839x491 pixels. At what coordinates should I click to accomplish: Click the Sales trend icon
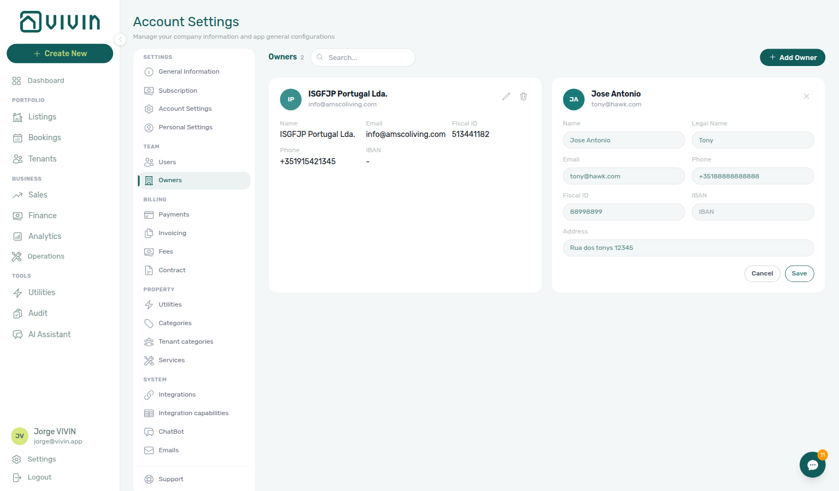[17, 195]
